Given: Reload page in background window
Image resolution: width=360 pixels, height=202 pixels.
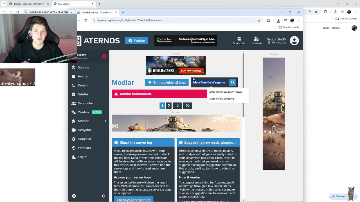Looking at the screenshot, I should tap(18, 12).
